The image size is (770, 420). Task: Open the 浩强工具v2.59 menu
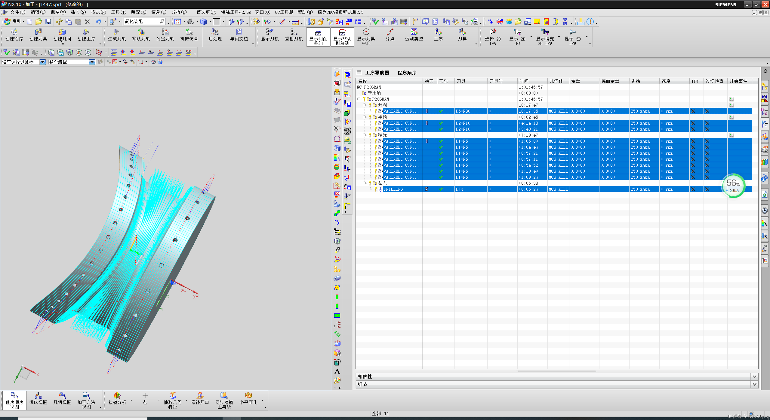(x=236, y=12)
